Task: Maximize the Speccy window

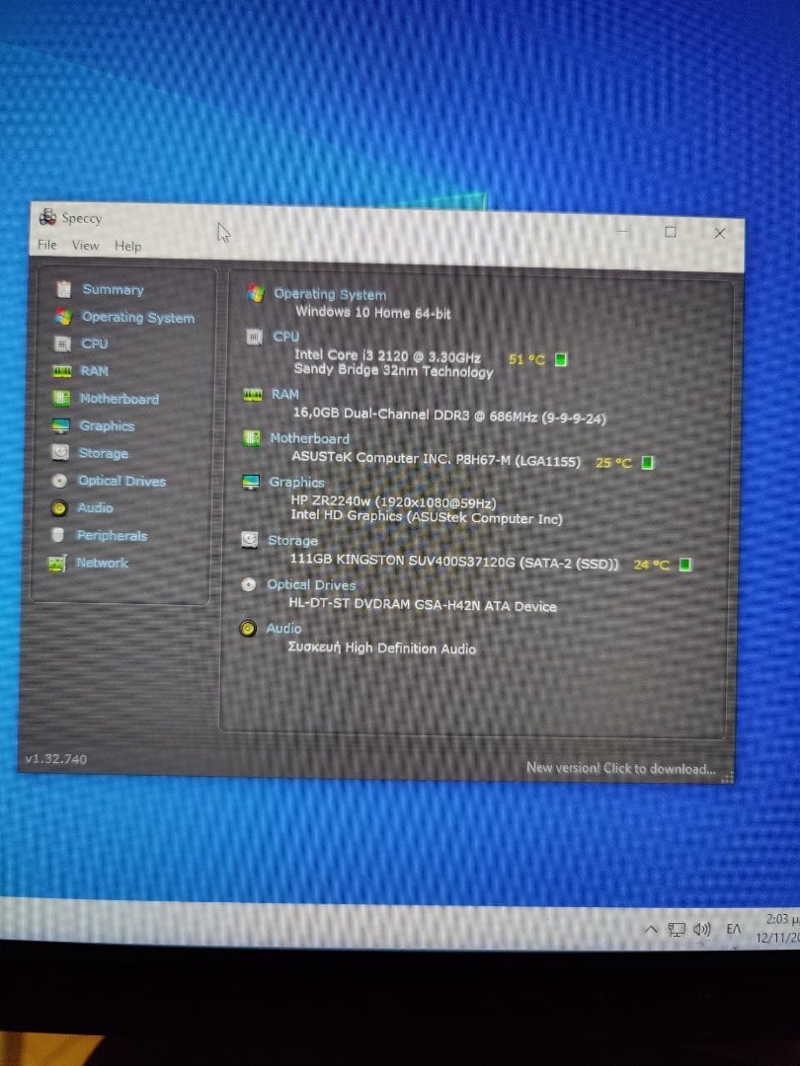Action: 670,232
